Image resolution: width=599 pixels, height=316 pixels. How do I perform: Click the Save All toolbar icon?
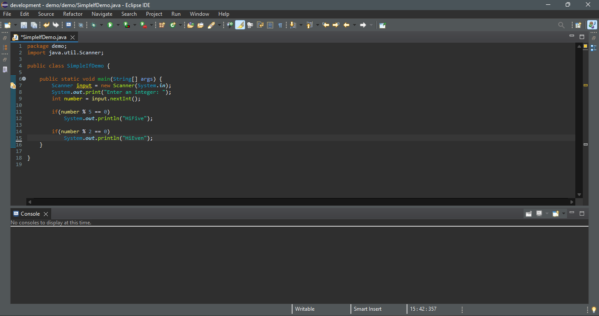[x=33, y=25]
